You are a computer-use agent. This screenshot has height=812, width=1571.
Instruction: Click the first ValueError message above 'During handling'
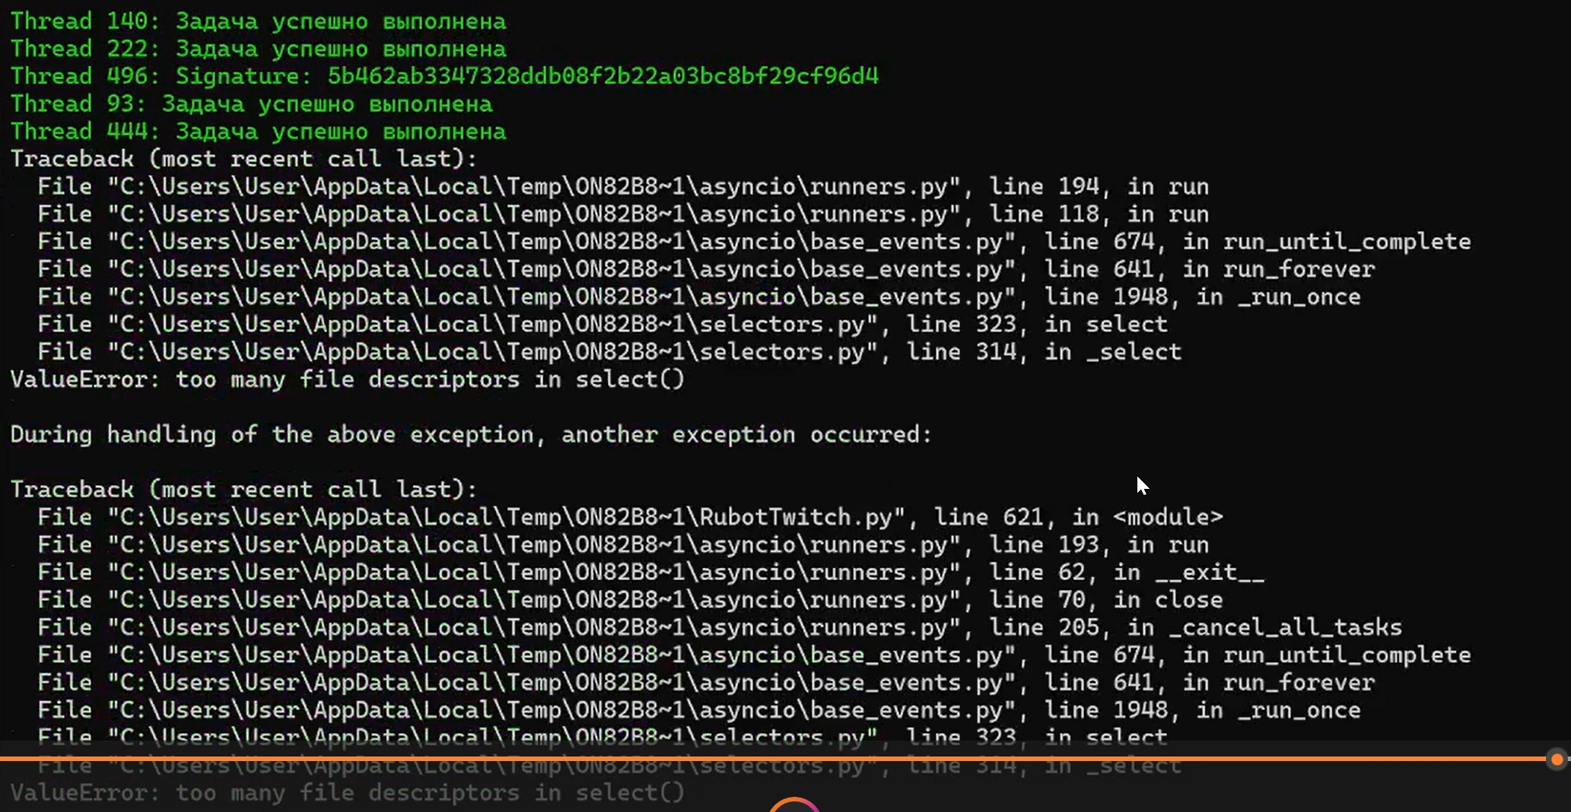[x=347, y=379]
